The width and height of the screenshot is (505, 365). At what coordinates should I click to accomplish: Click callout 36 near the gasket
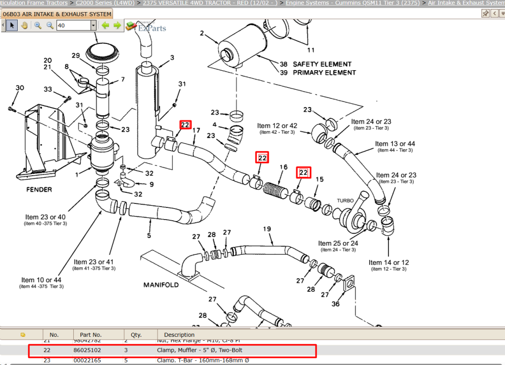pos(336,304)
